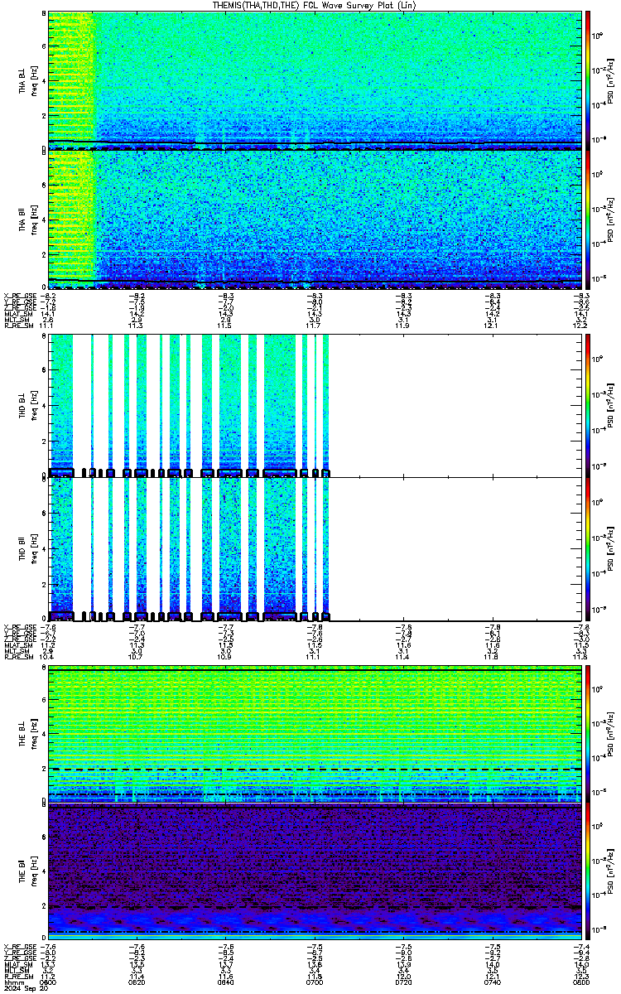
Task: Click the THE BL panel PSD color bar
Action: 589,734
